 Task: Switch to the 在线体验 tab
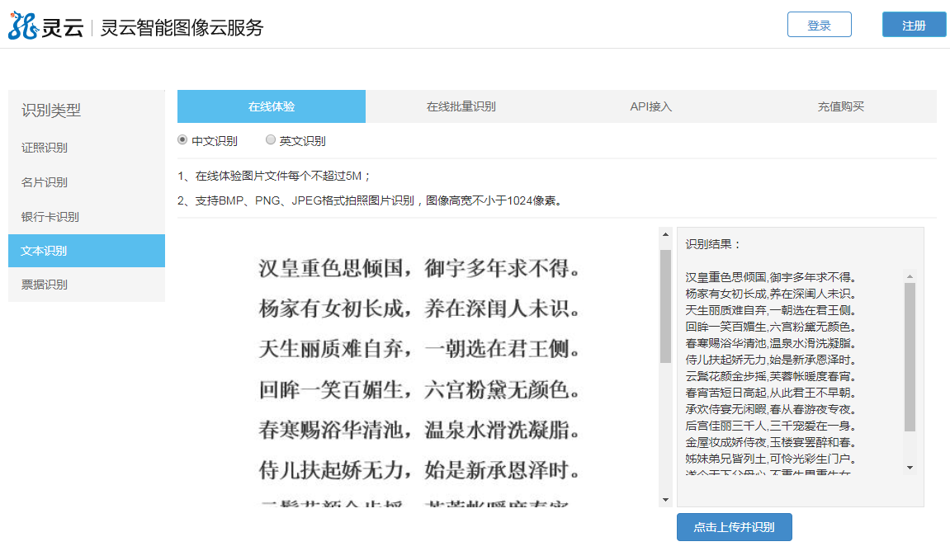click(272, 106)
